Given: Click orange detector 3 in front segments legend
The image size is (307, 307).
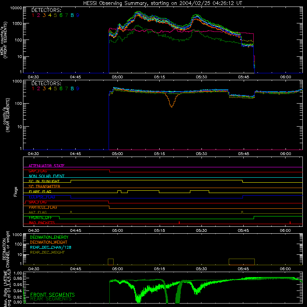Looking at the screenshot, I should point(44,15).
